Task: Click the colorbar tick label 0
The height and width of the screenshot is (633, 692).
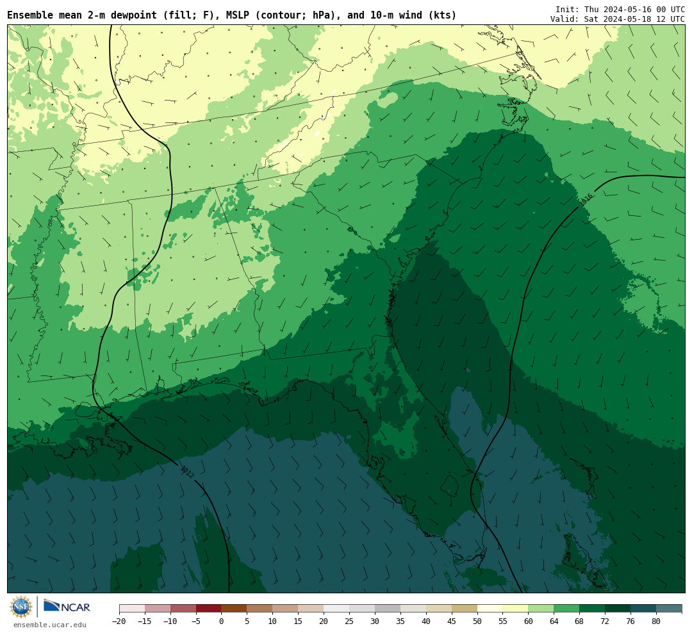Action: pyautogui.click(x=221, y=621)
